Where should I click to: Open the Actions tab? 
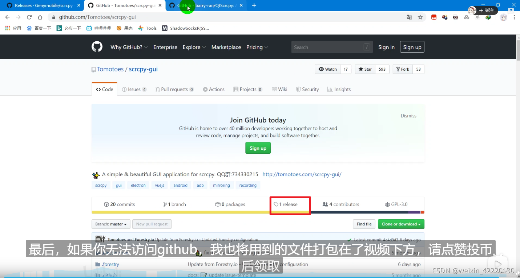(x=214, y=89)
